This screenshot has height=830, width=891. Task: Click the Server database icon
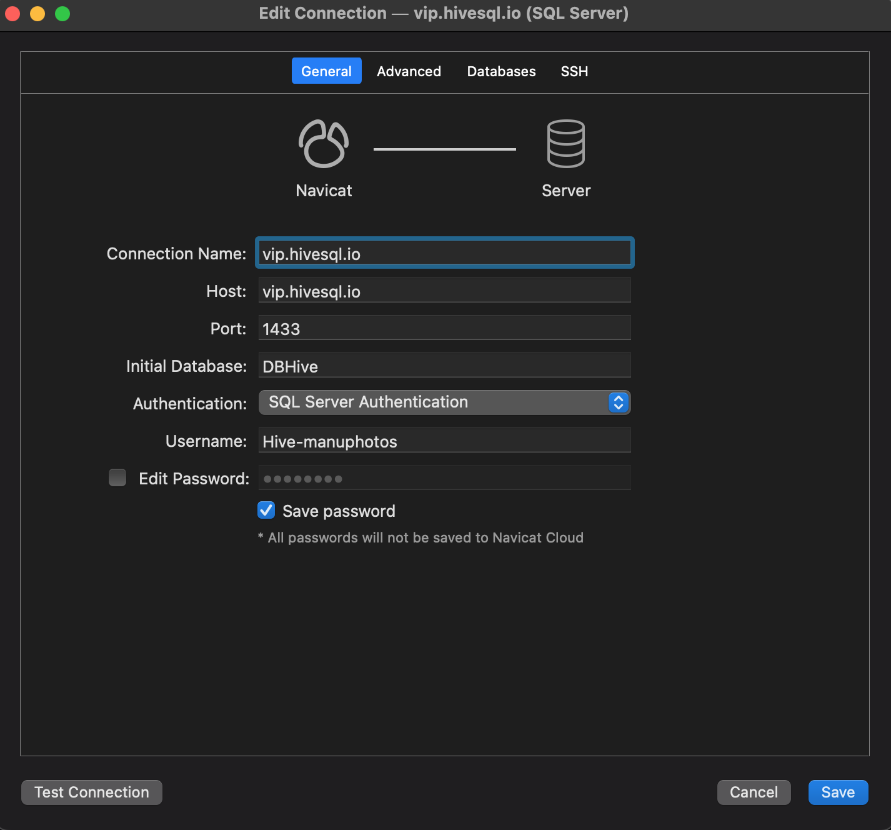566,144
